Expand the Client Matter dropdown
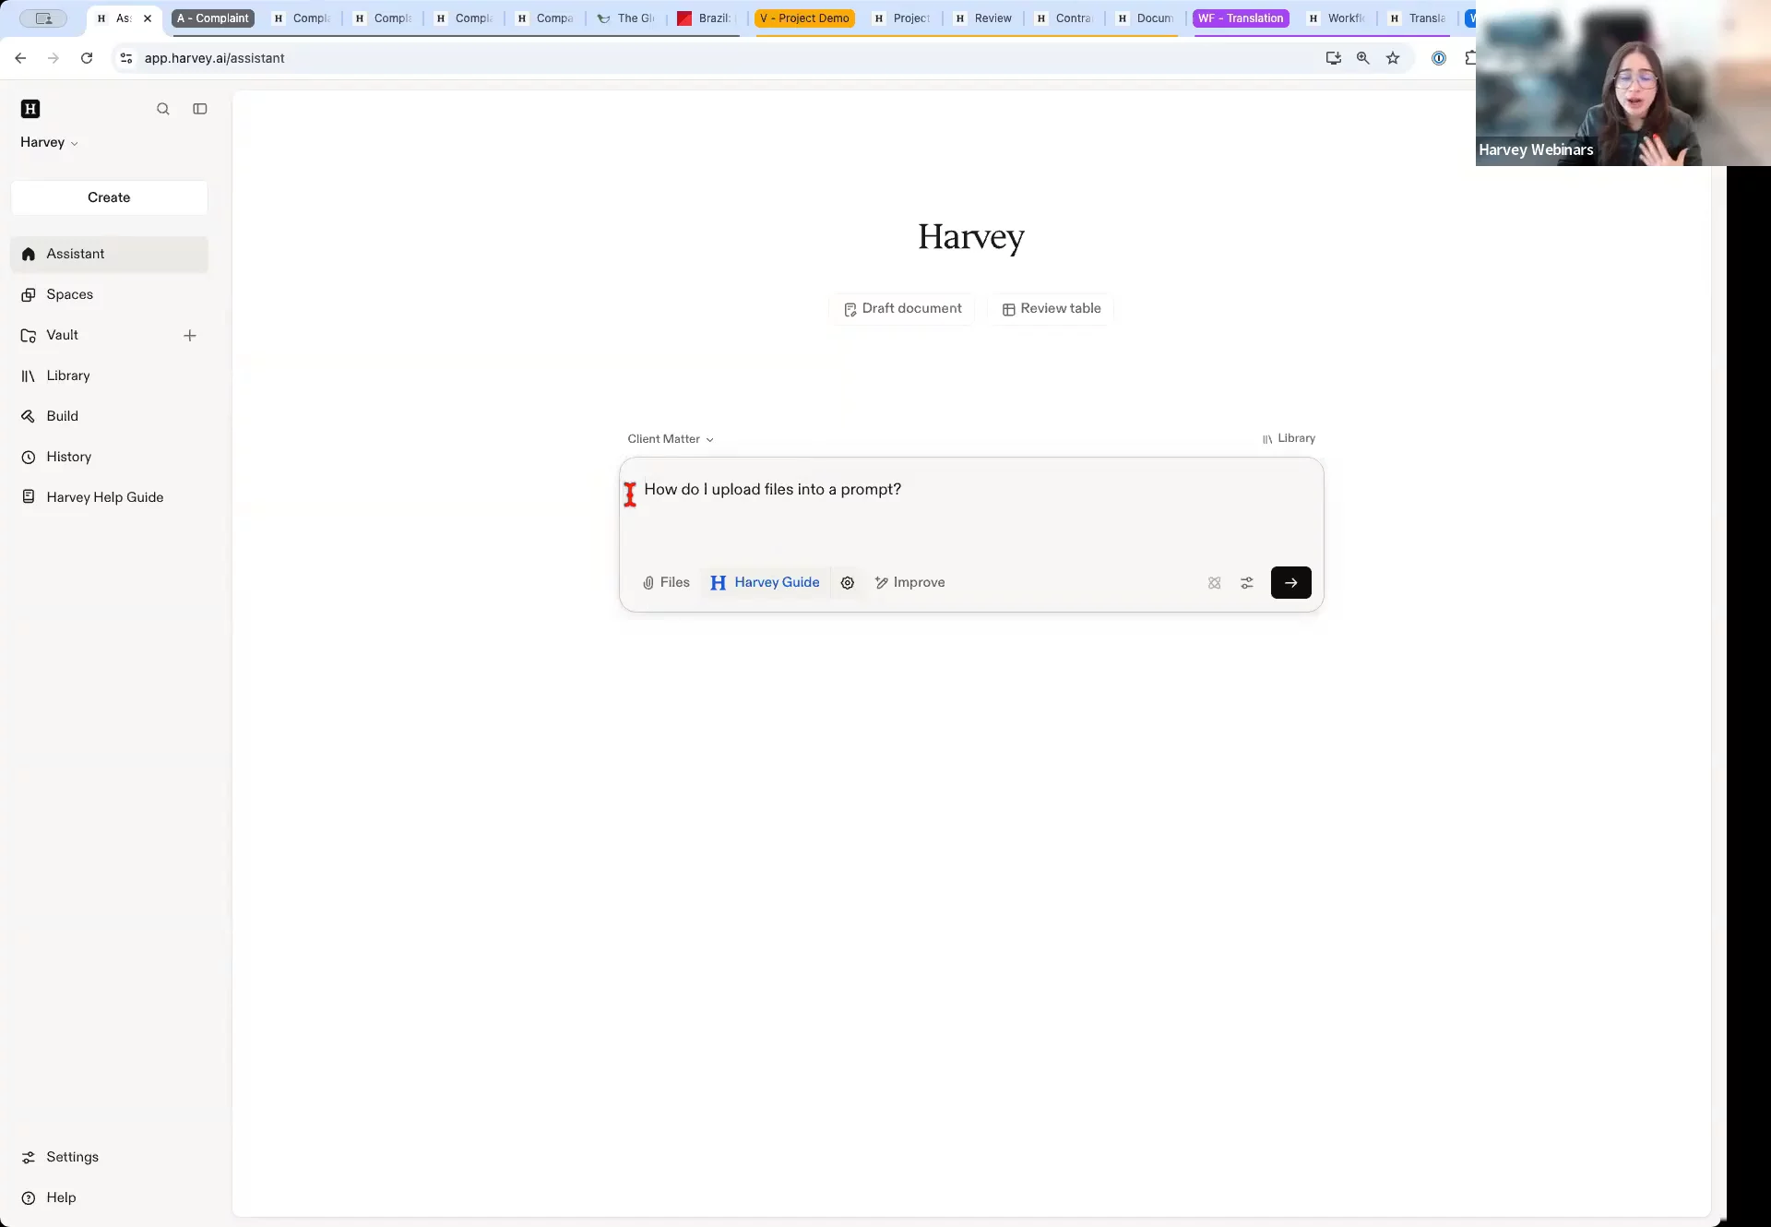Screen dimensions: 1771x1227 click(671, 439)
